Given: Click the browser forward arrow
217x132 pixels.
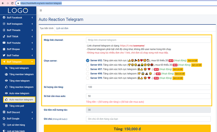Looking at the screenshot, I should [x=8, y=3].
